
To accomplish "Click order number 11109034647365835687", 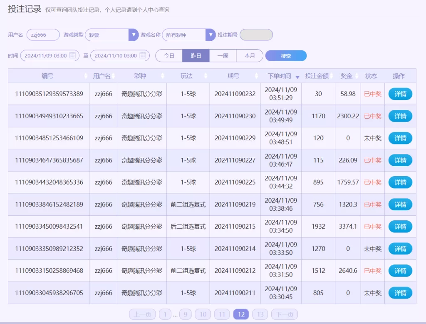I will [49, 160].
